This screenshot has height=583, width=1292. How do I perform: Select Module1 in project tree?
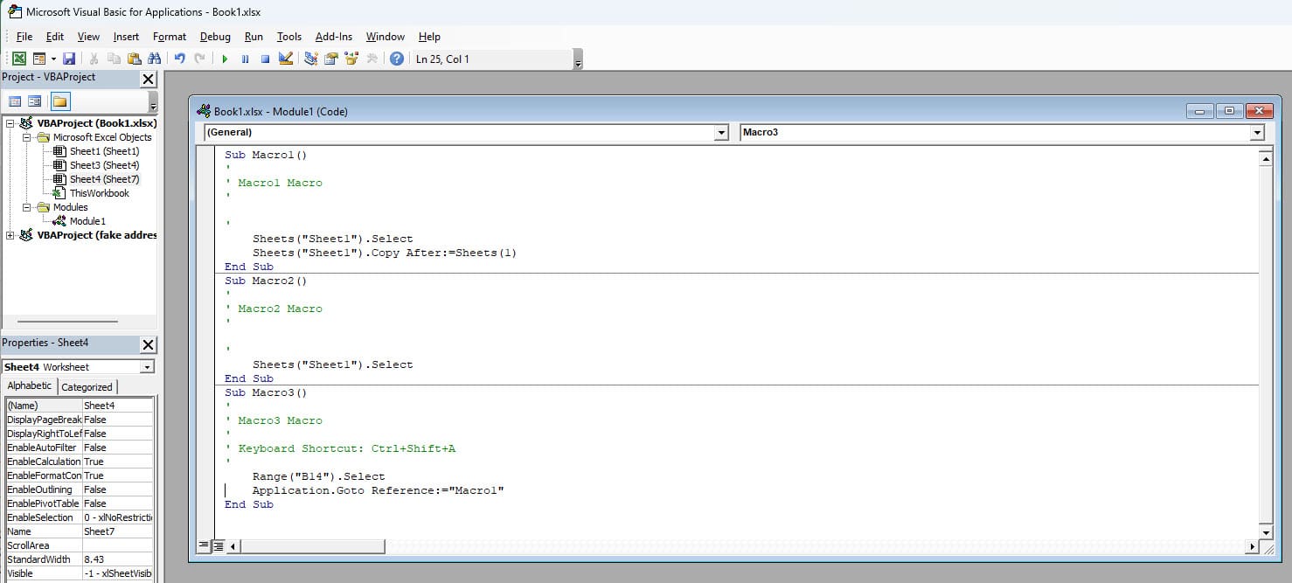pos(87,221)
